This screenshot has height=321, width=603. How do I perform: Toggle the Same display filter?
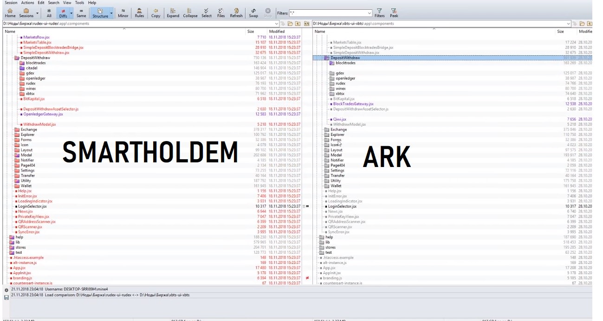[x=81, y=13]
